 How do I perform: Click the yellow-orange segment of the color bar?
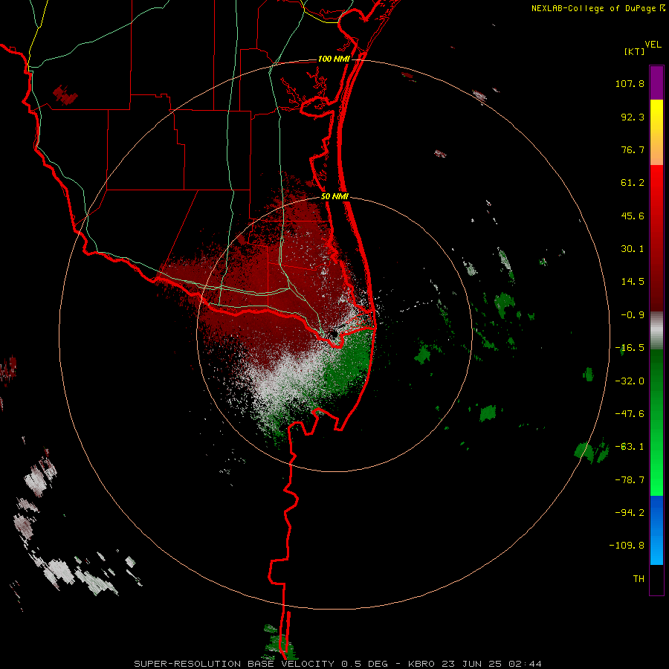tap(656, 132)
